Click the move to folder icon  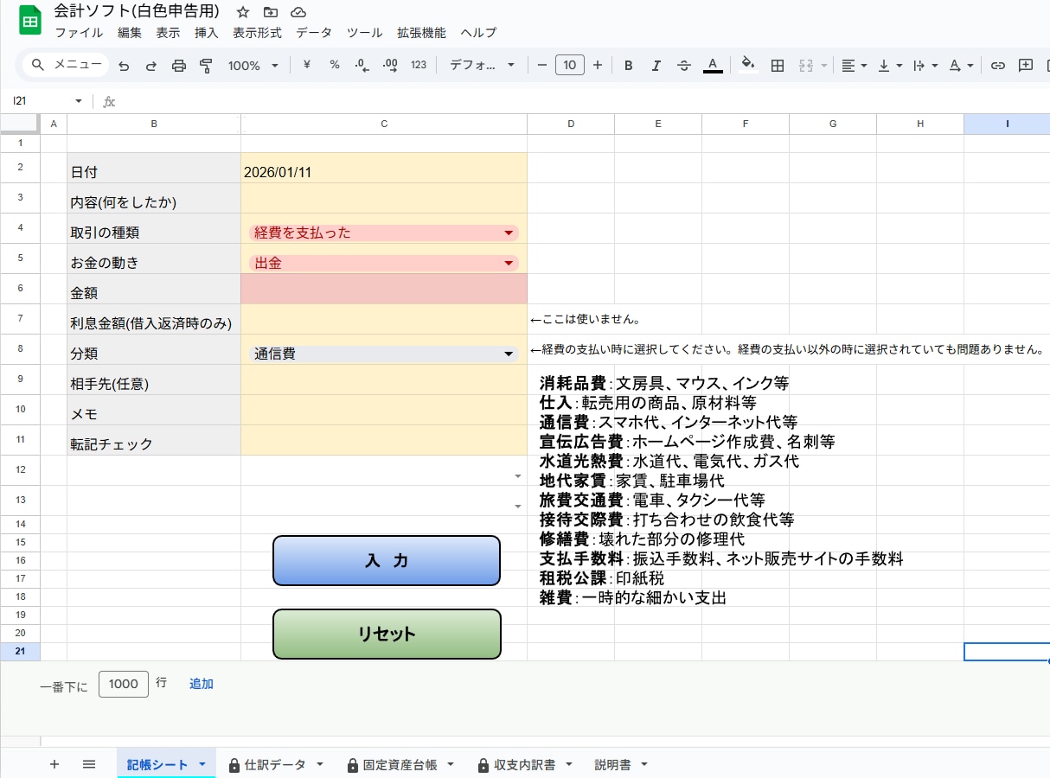(271, 12)
